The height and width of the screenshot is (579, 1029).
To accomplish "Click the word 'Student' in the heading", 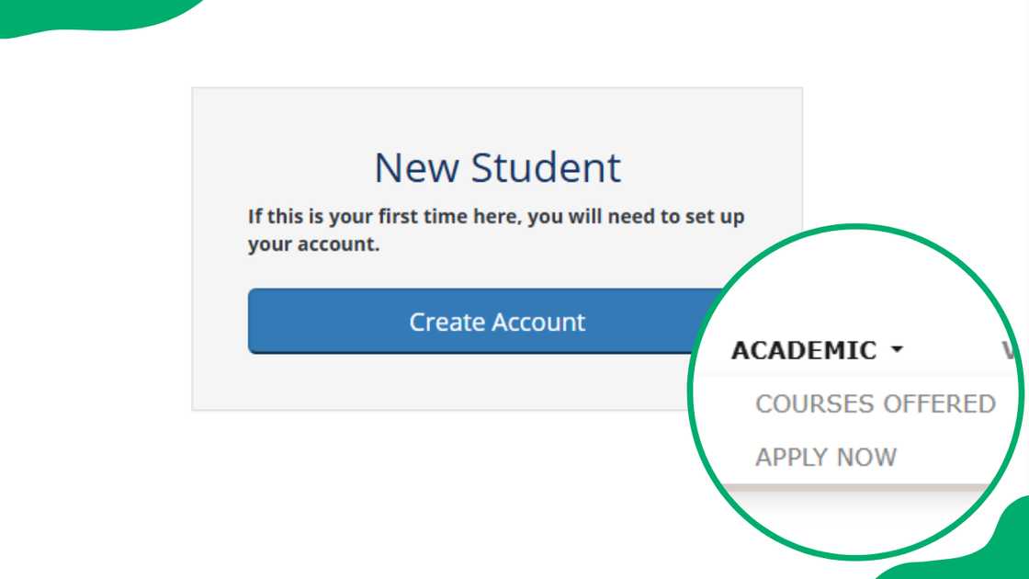I will click(546, 167).
